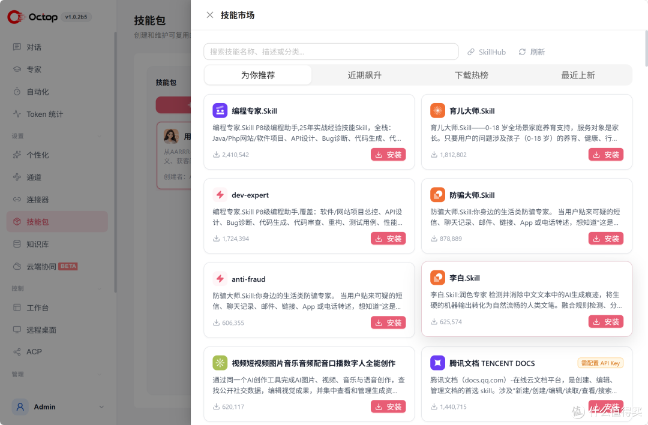The image size is (648, 425).
Task: Switch to the 近期飙升 tab
Action: (x=365, y=75)
